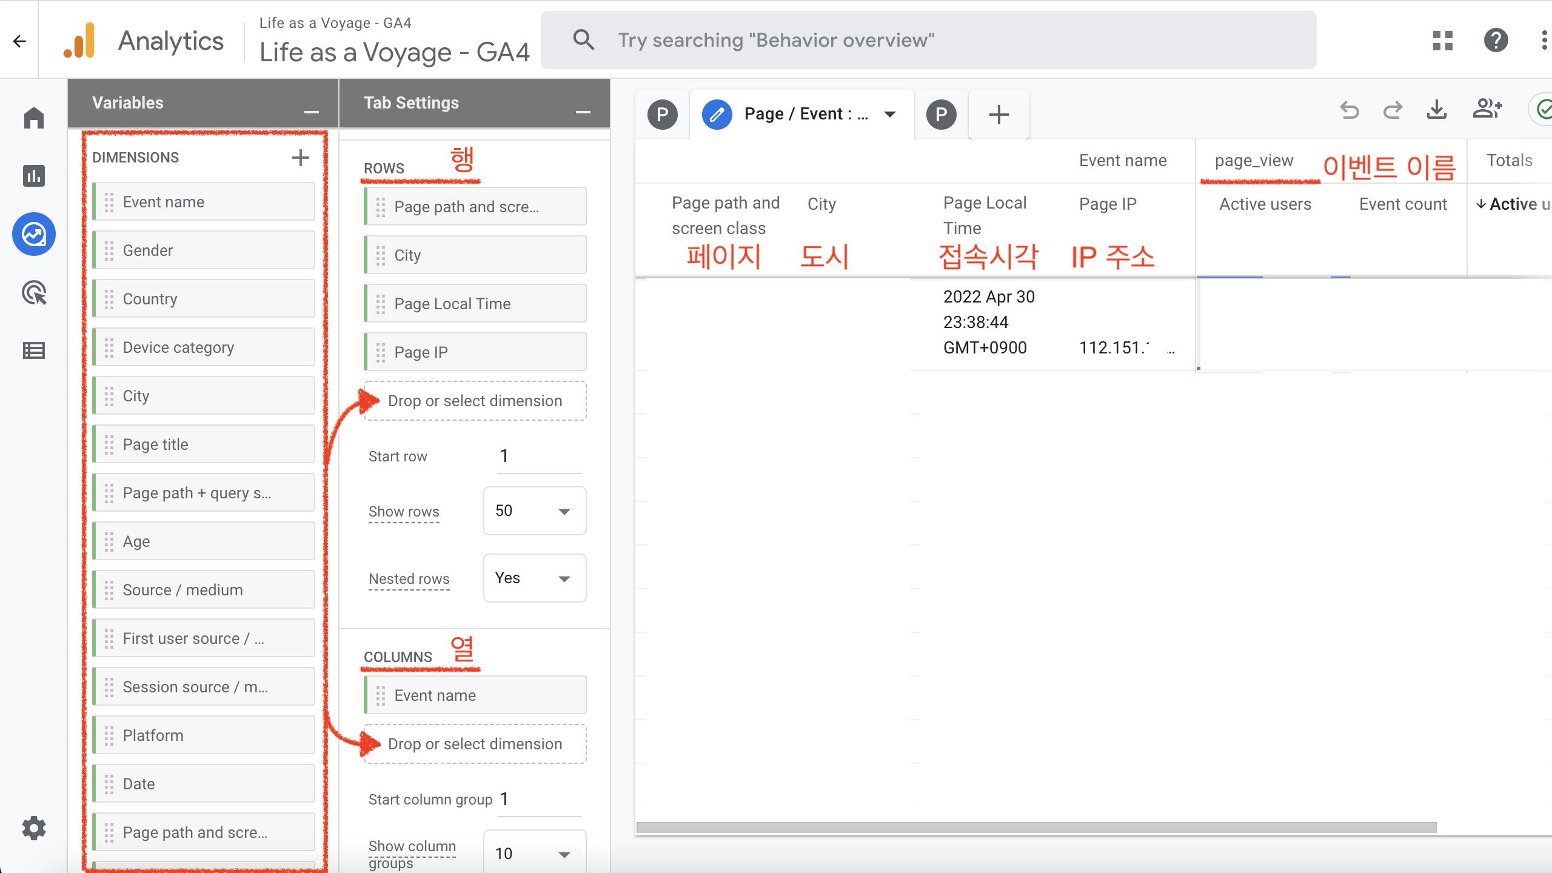This screenshot has width=1552, height=873.
Task: Select the Explore compass icon in sidebar
Action: click(35, 233)
